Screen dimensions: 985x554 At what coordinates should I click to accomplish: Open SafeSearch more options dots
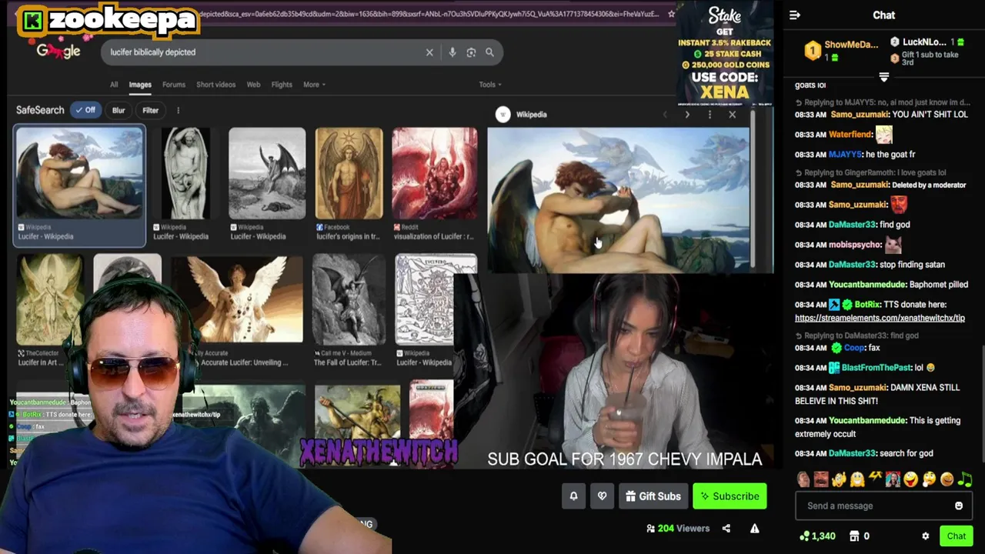coord(178,110)
